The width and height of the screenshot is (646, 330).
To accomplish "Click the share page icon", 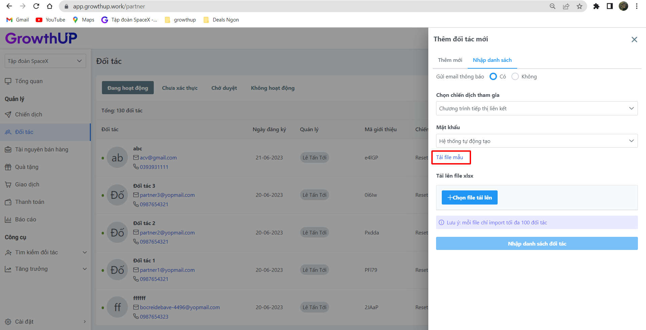I will 566,6.
